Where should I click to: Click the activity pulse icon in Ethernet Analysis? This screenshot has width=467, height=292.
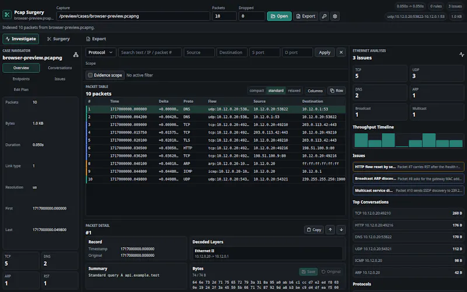(461, 54)
